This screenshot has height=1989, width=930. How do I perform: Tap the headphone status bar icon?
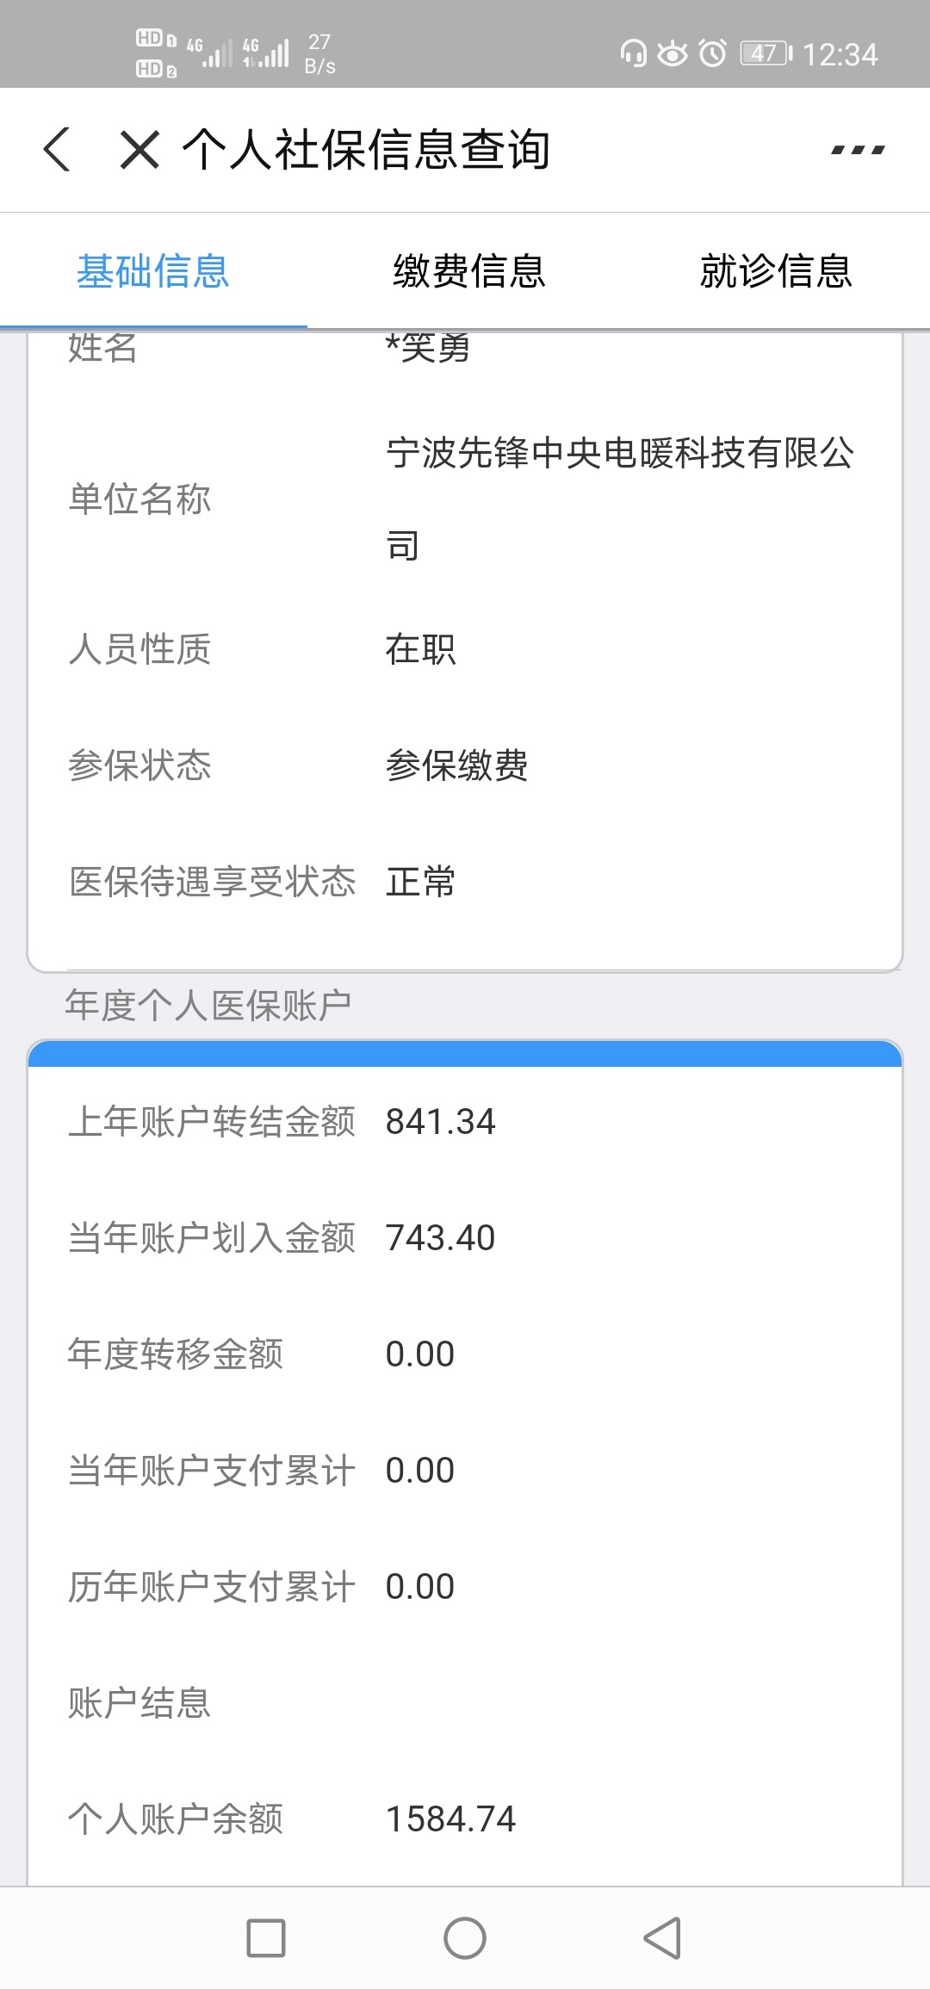[x=634, y=53]
